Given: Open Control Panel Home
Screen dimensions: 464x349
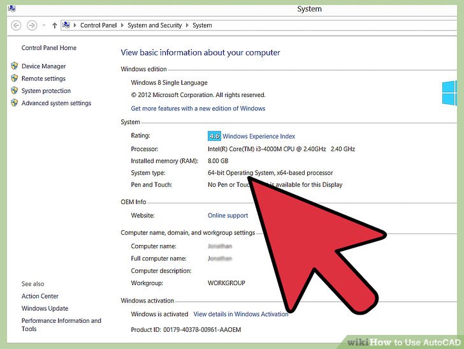Looking at the screenshot, I should (49, 48).
